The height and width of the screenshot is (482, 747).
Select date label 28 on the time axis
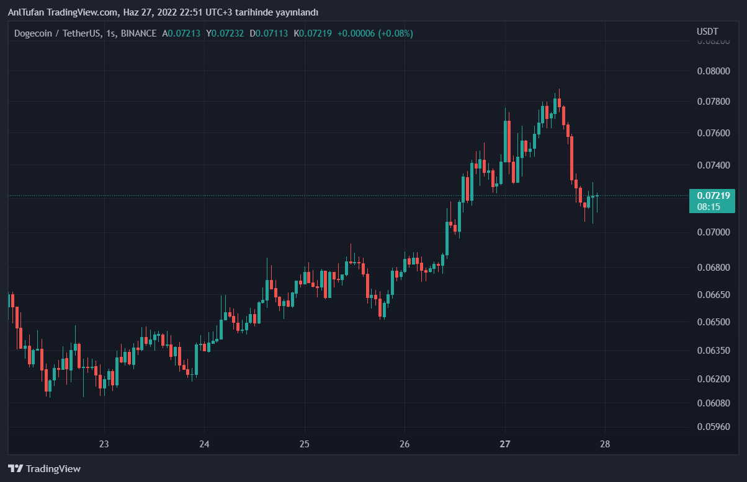pyautogui.click(x=605, y=444)
